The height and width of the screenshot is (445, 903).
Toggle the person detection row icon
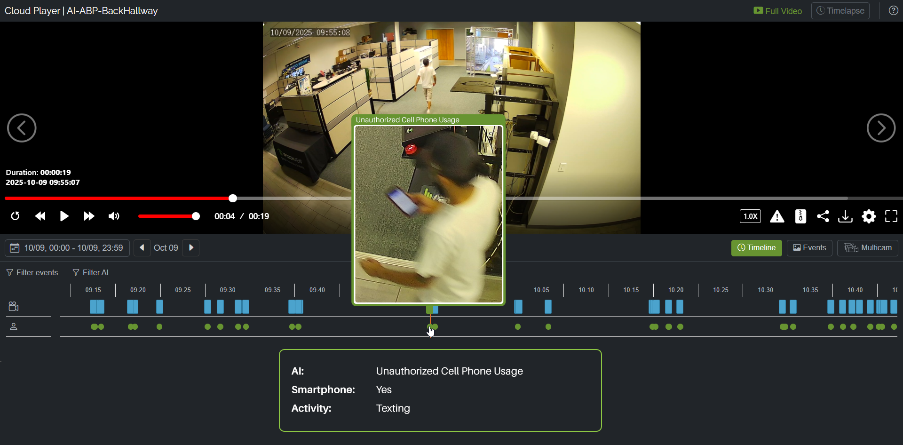click(x=14, y=326)
